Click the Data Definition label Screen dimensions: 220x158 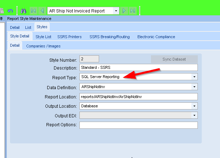coord(62,88)
